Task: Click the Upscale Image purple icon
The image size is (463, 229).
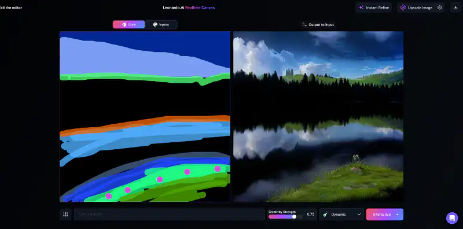Action: (x=403, y=8)
